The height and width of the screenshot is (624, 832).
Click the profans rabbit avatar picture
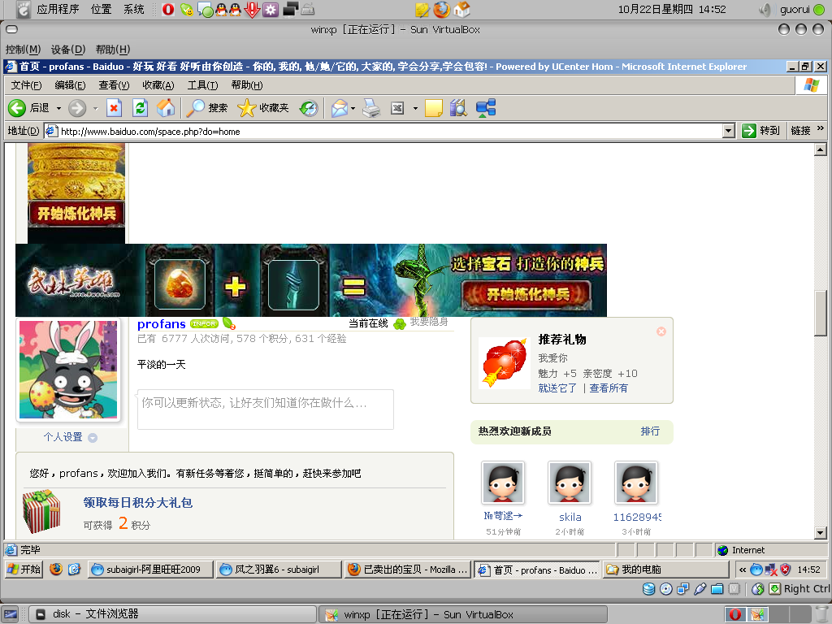[x=68, y=370]
